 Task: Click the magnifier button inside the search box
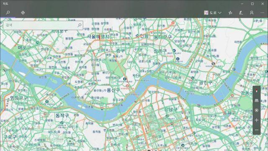80,25
